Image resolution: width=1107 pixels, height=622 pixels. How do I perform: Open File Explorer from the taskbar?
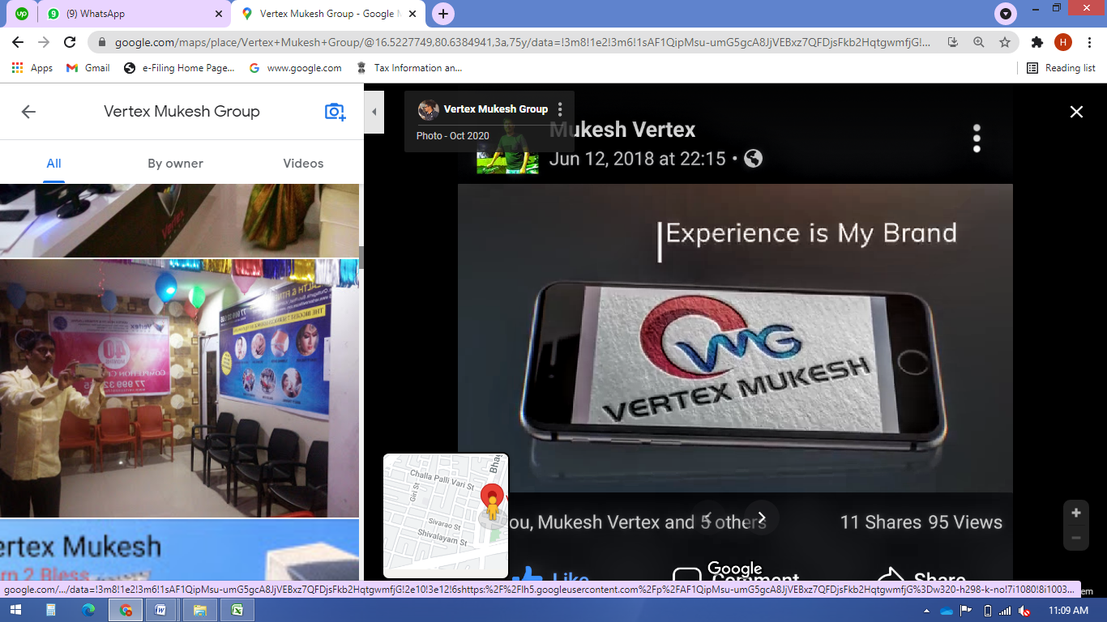(x=199, y=610)
